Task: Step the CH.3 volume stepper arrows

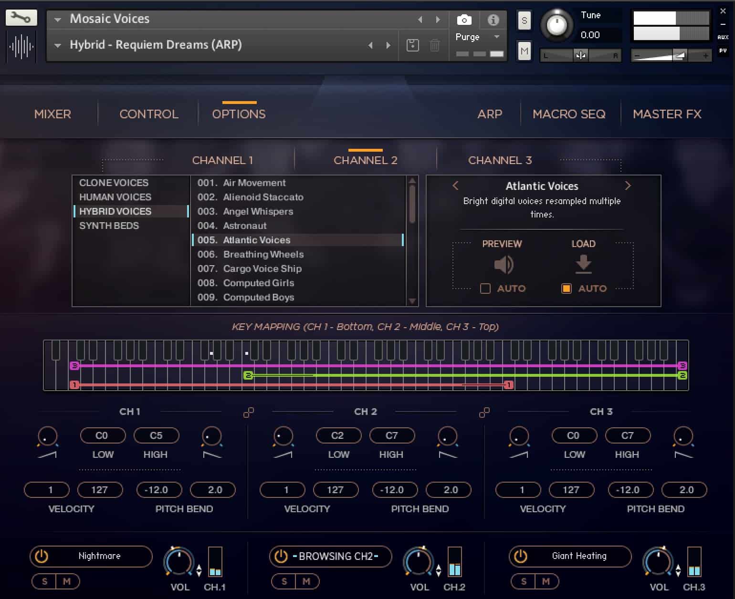Action: 678,569
